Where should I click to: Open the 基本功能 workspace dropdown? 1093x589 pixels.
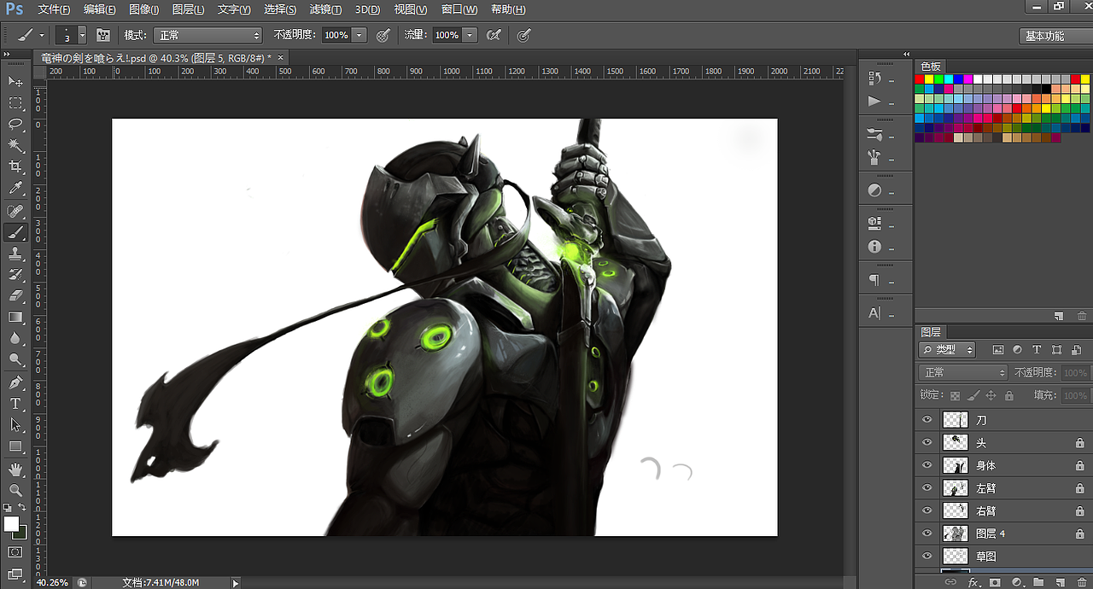[1056, 36]
